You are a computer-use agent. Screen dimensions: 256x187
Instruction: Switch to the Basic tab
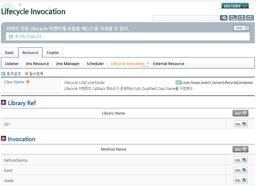[x=9, y=52]
